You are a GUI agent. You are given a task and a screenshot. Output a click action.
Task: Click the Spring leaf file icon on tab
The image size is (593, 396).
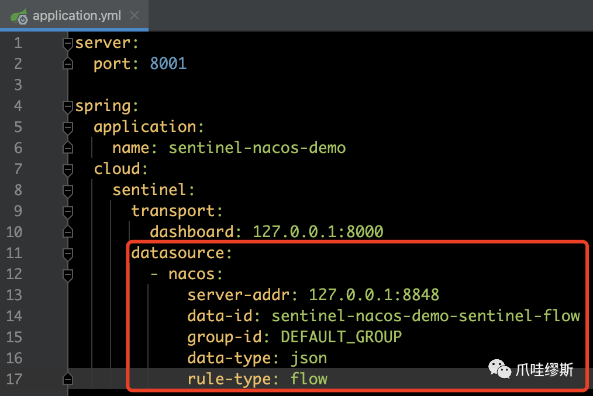pyautogui.click(x=19, y=16)
